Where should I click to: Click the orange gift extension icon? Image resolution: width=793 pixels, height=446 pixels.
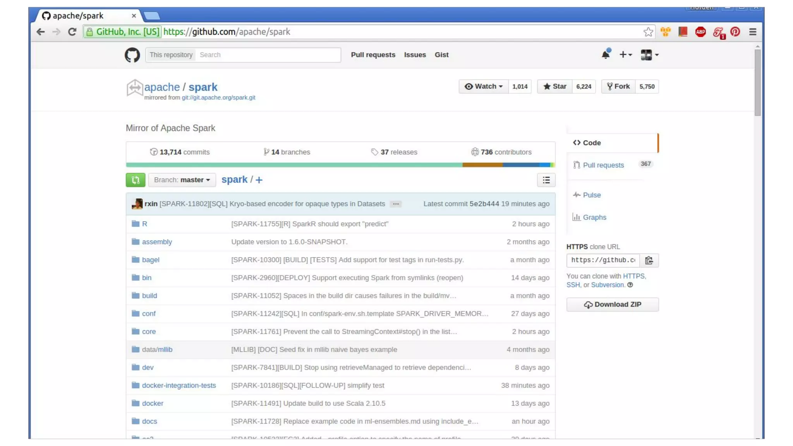tap(666, 32)
